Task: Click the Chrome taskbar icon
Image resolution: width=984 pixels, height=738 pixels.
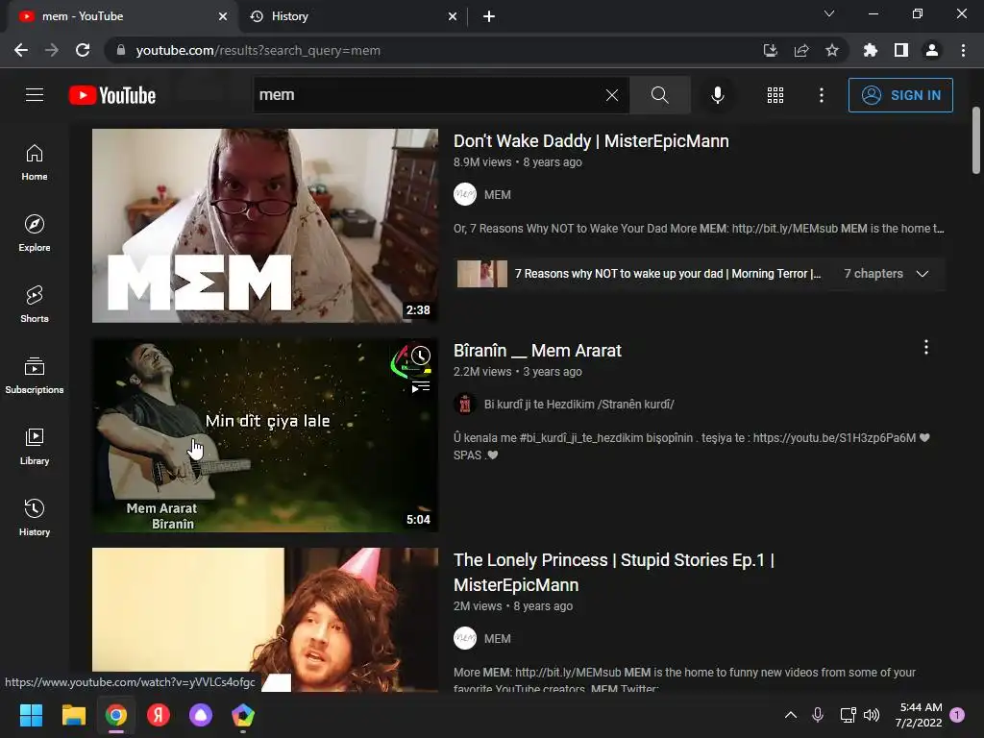Action: [x=116, y=715]
